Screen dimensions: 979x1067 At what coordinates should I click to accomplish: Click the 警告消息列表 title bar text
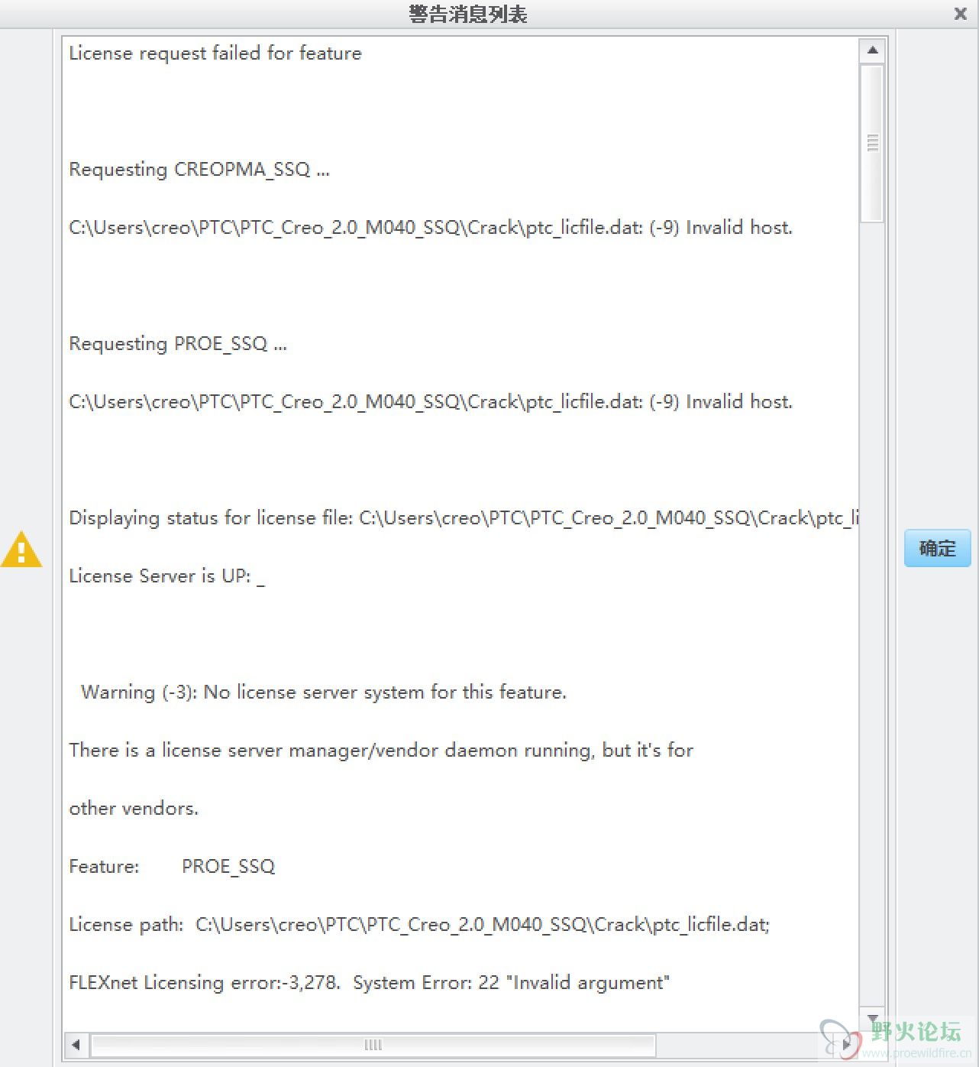[x=468, y=14]
